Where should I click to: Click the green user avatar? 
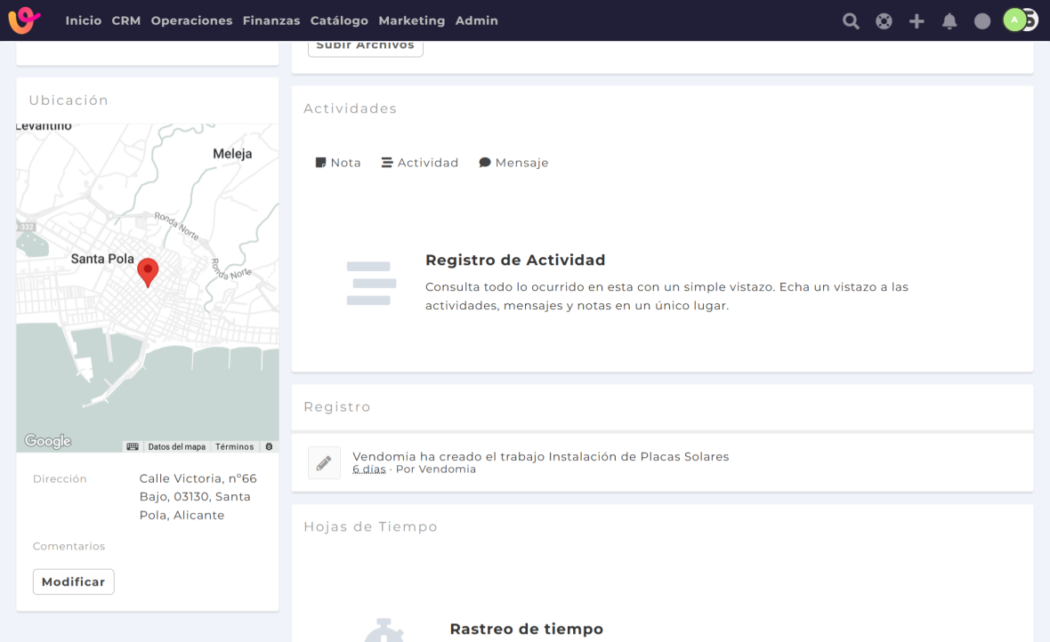point(1014,20)
